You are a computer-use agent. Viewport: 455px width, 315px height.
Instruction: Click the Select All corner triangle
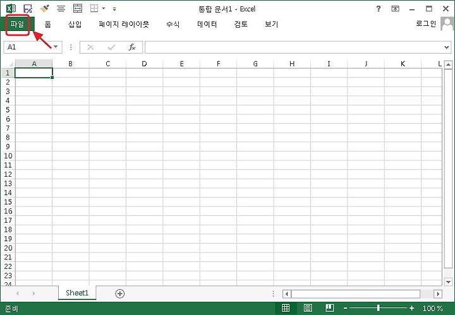point(11,64)
